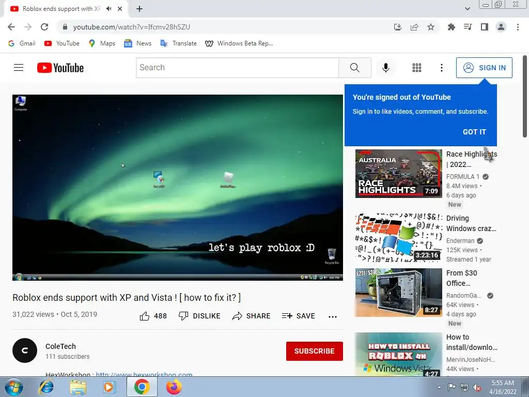Focus the YouTube Search field
The height and width of the screenshot is (397, 529).
click(237, 68)
